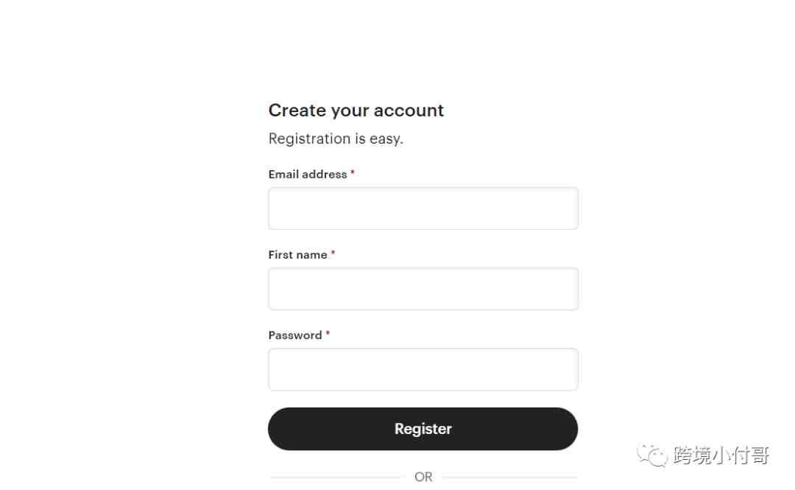Click the black Register button
This screenshot has height=490, width=795.
coord(423,429)
